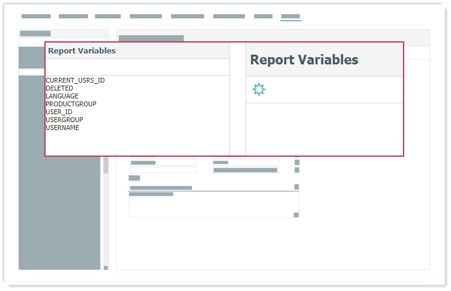This screenshot has width=451, height=291.
Task: Open menu item left of the underlined one
Action: click(x=263, y=16)
